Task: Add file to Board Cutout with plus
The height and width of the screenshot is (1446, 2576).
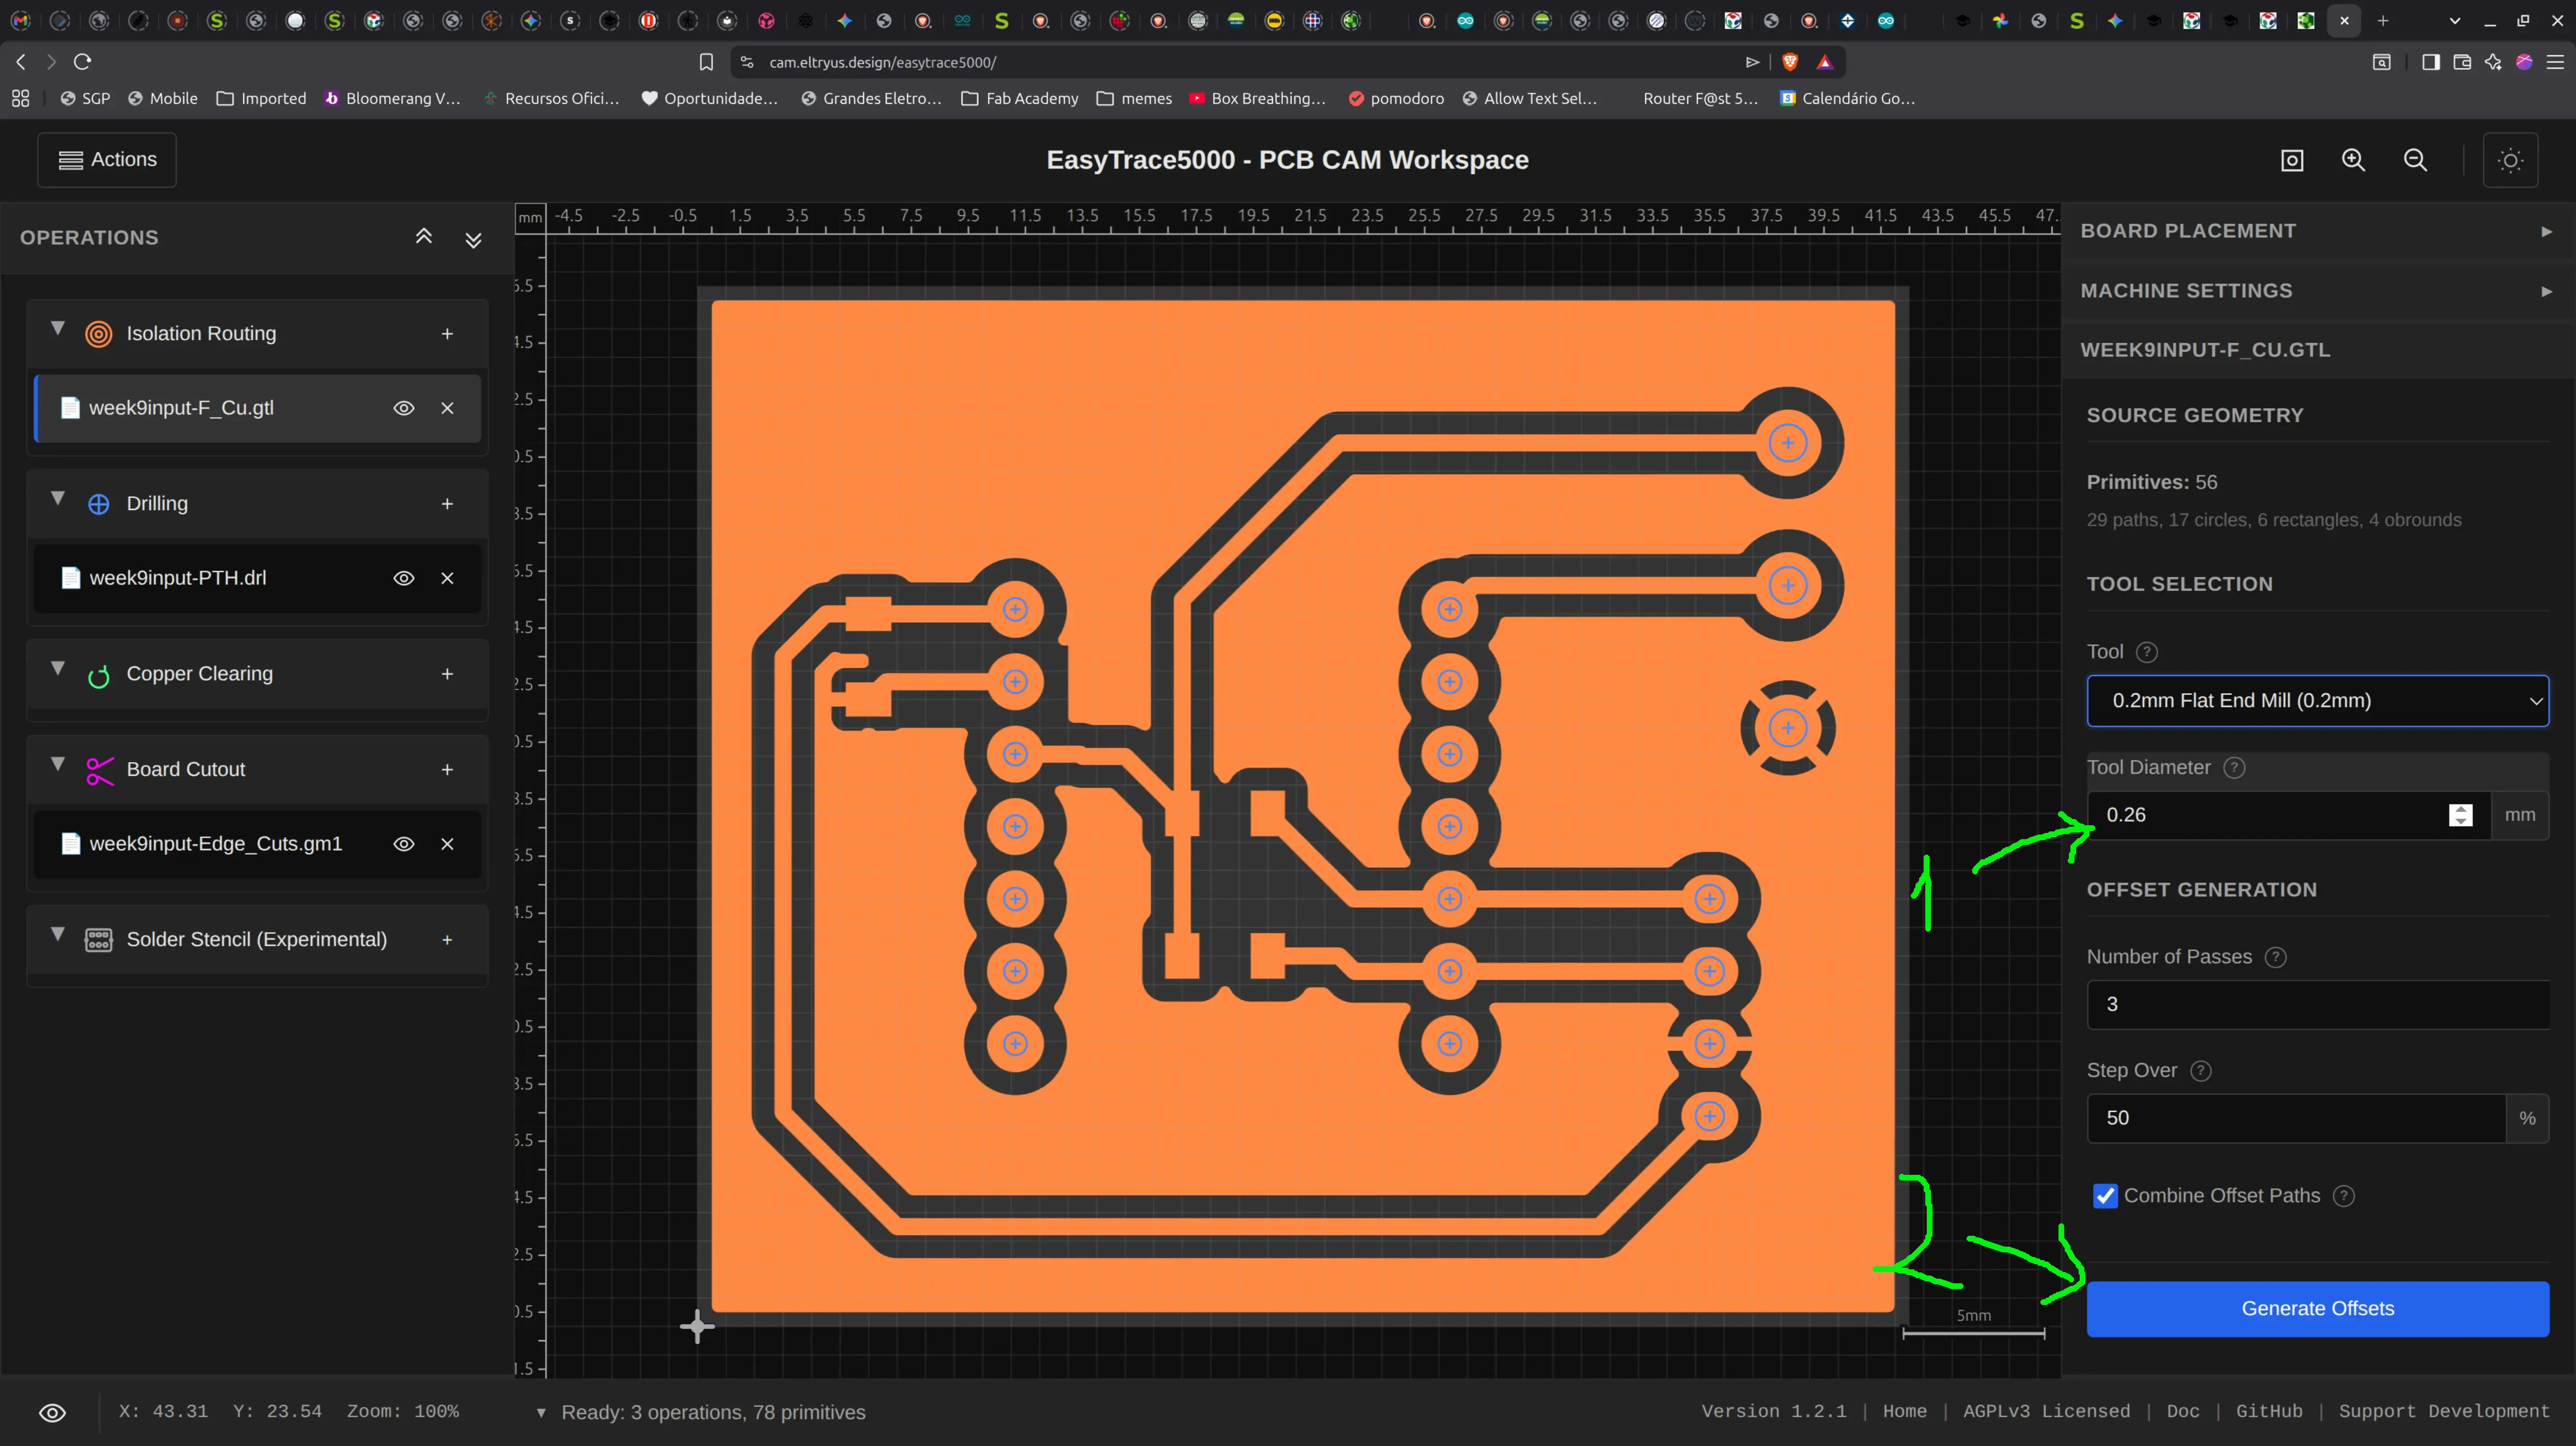Action: [x=447, y=769]
